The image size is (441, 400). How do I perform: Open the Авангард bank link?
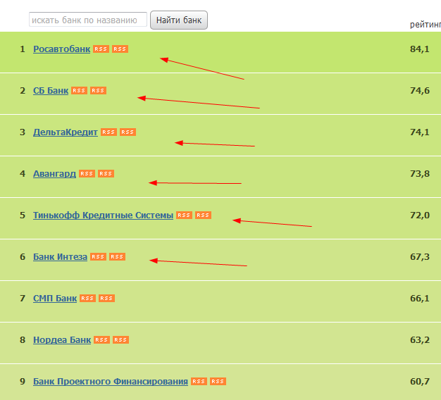[54, 174]
